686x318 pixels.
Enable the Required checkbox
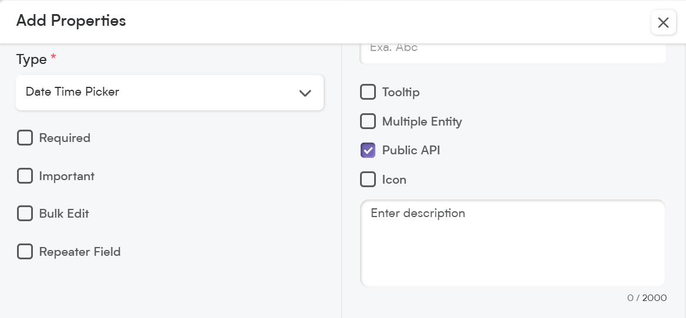point(25,138)
